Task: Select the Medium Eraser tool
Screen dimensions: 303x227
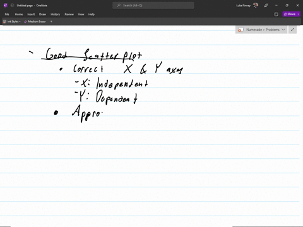Action: (35, 21)
